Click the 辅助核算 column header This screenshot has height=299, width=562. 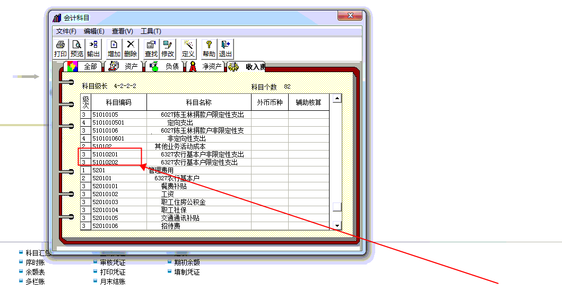pyautogui.click(x=309, y=102)
